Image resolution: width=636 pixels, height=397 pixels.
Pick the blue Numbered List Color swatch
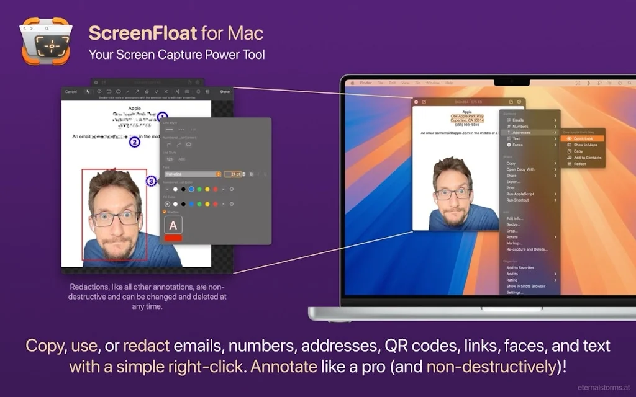[191, 189]
